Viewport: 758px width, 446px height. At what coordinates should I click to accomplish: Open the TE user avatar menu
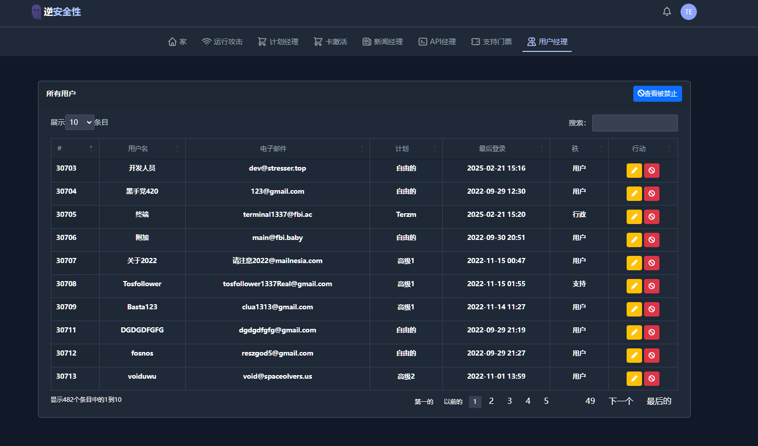coord(689,12)
